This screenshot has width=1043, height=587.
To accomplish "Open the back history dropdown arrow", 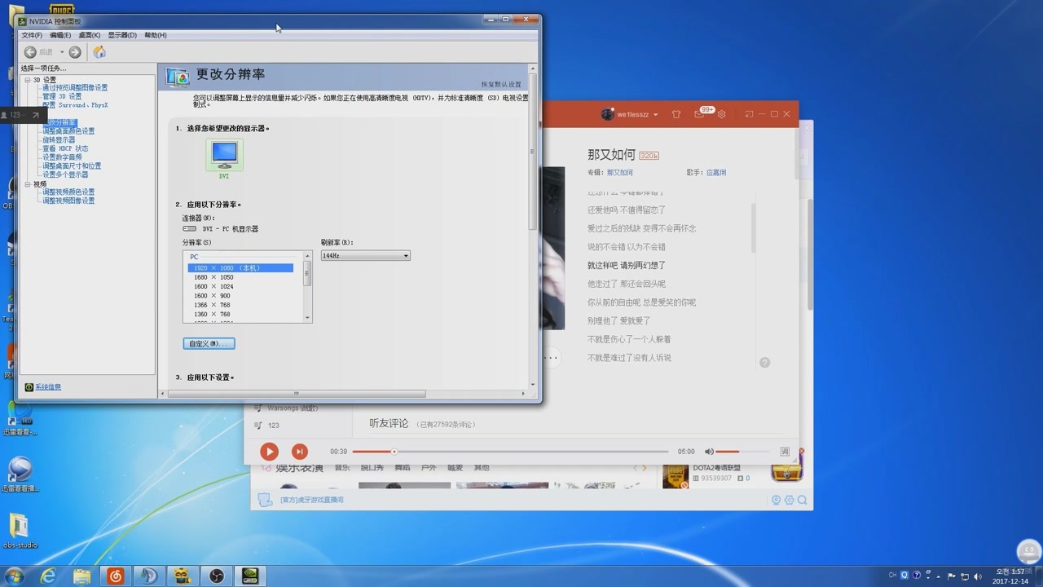I will pyautogui.click(x=61, y=52).
